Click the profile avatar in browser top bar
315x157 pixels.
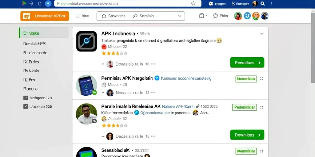(x=255, y=4)
